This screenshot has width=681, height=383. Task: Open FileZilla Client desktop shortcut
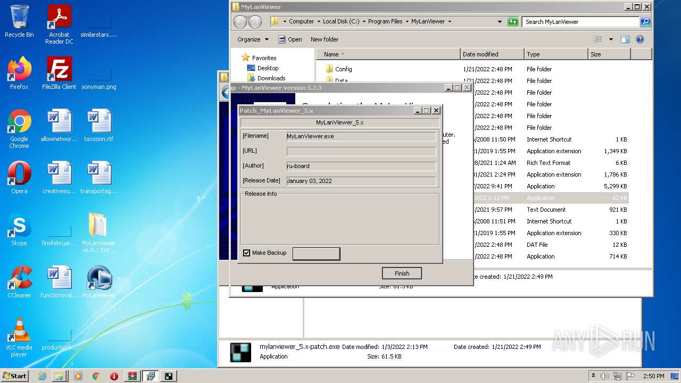(x=59, y=73)
